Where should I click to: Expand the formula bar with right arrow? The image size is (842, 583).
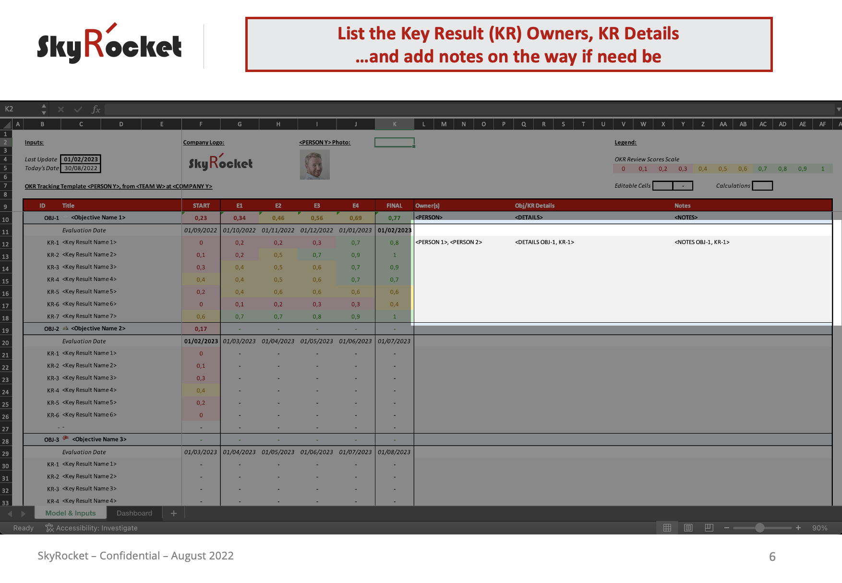838,109
